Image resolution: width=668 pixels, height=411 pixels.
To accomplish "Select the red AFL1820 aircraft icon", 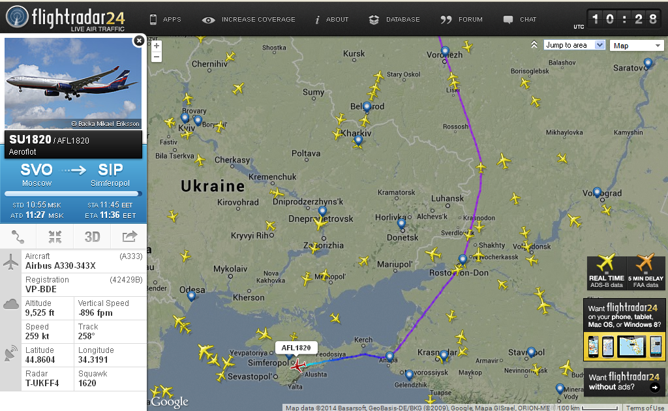I will [x=297, y=365].
